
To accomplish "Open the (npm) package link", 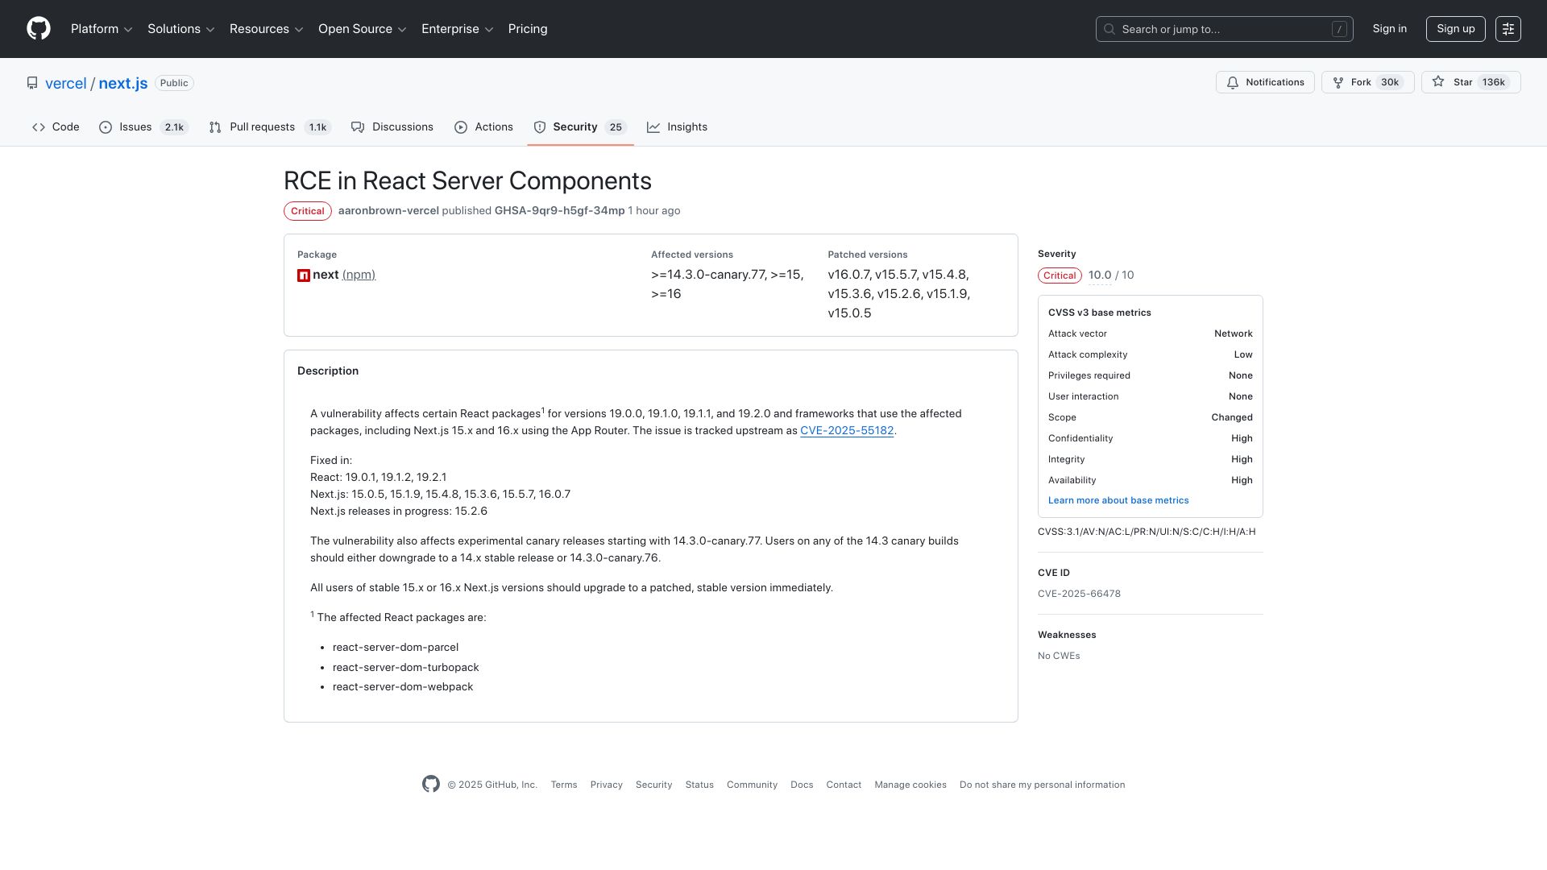I will pos(359,275).
